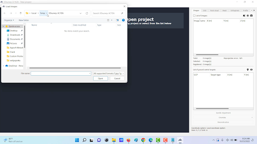Click the Reconstruction button

point(223,122)
